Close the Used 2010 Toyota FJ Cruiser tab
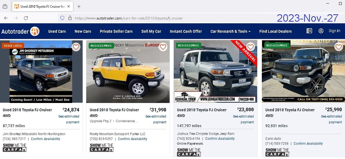345x159 pixels. tap(68, 6)
